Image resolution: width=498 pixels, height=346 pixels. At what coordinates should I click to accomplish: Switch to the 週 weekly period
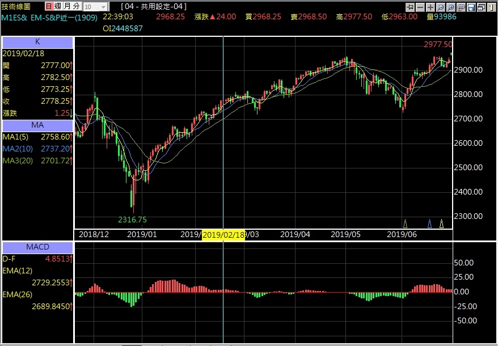[58, 6]
